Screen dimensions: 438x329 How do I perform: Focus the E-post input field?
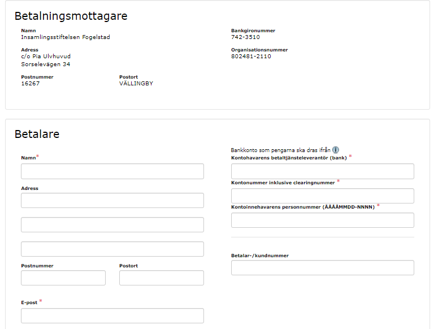pos(112,315)
